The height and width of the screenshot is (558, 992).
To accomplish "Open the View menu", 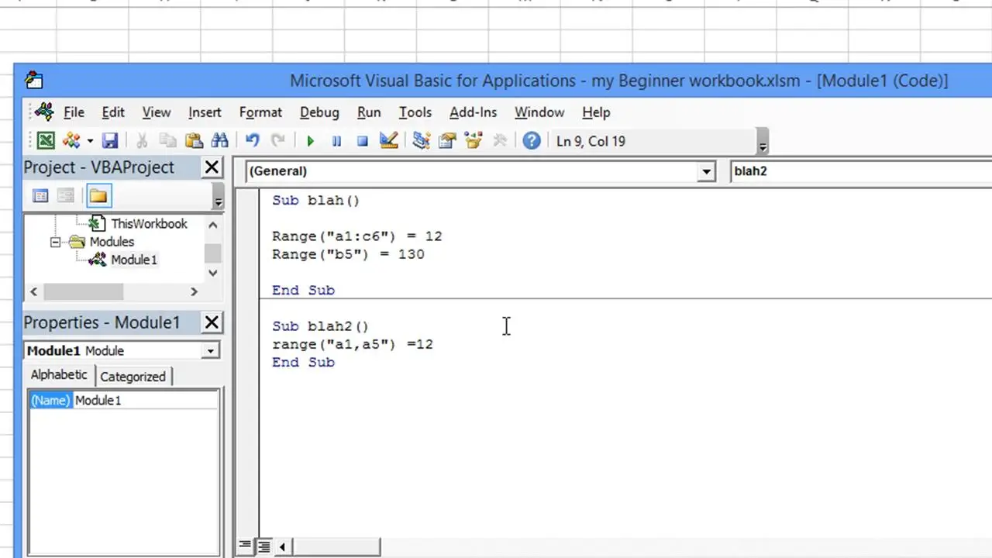I will (x=156, y=112).
